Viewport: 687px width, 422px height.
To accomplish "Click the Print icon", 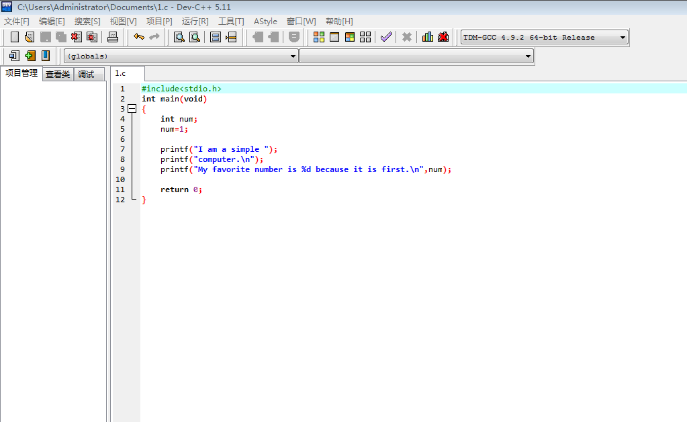I will coord(113,37).
